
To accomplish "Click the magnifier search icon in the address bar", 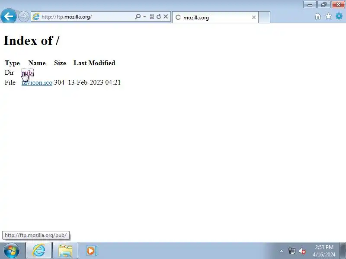I will pos(138,16).
